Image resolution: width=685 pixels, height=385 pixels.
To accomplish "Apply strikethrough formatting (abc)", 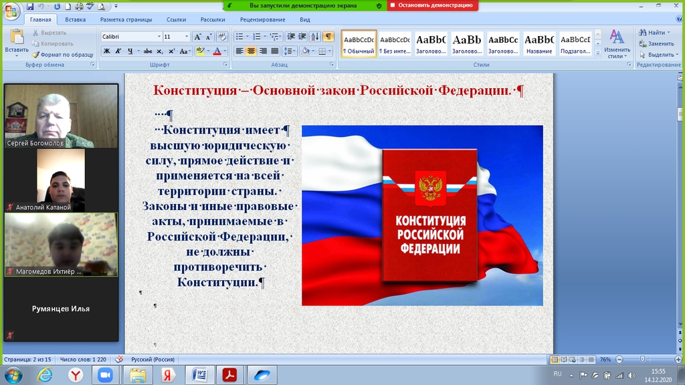I will tap(148, 51).
